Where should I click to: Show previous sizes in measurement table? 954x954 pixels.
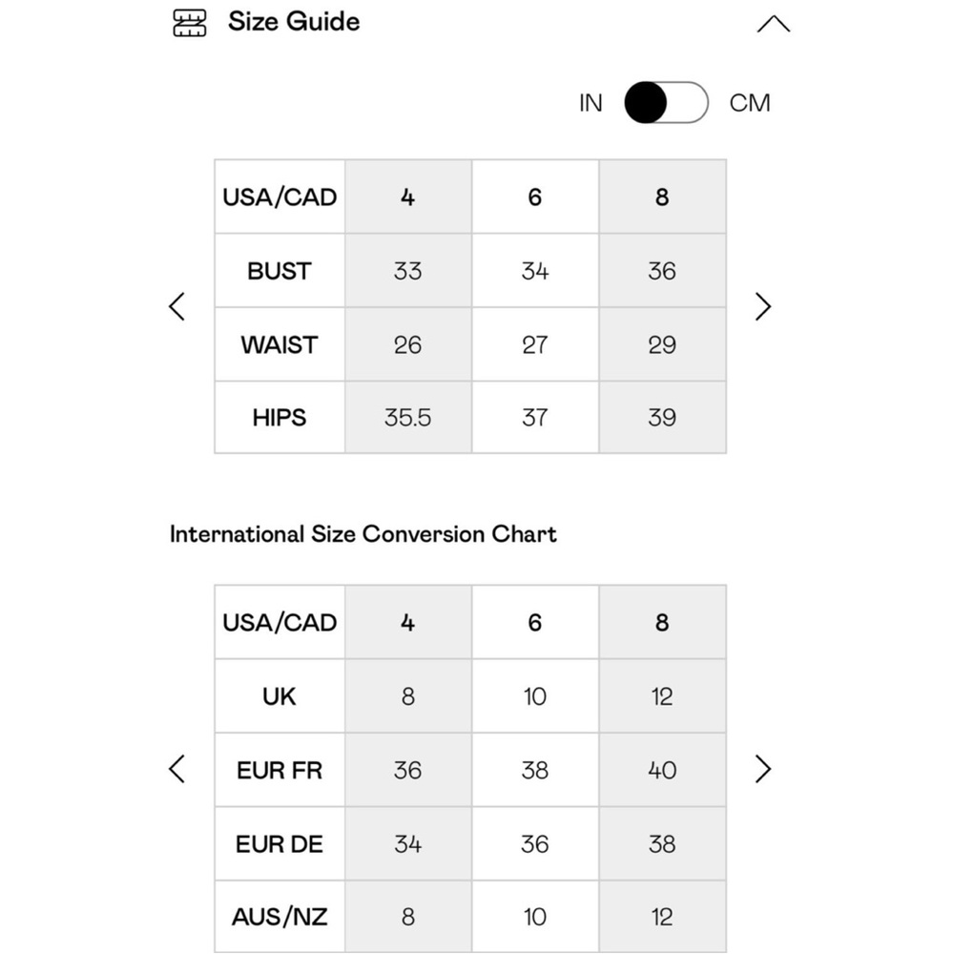tap(177, 306)
